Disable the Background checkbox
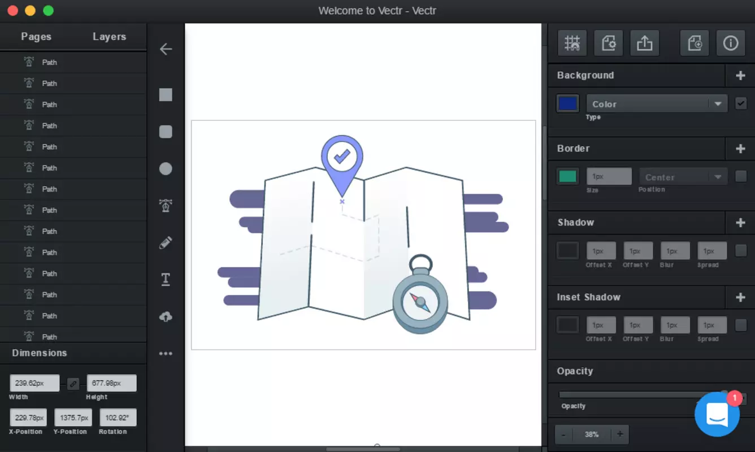Image resolution: width=755 pixels, height=452 pixels. 741,103
